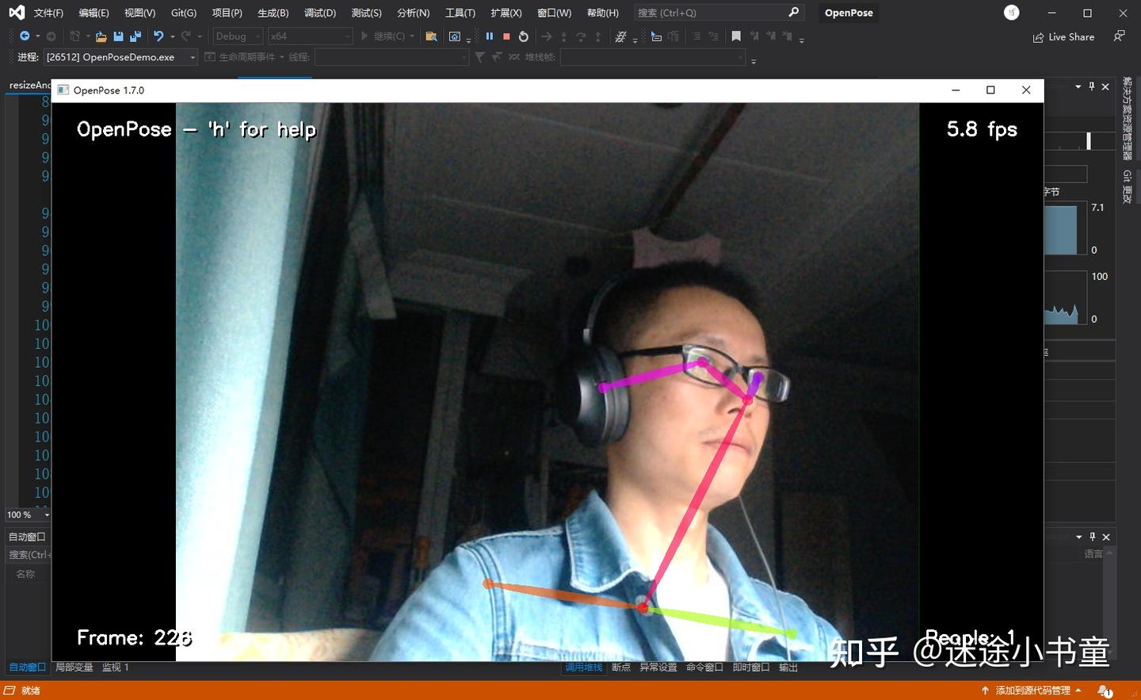Viewport: 1141px width, 700px height.
Task: Pin the Diagnostic Tools panel
Action: tap(1091, 86)
